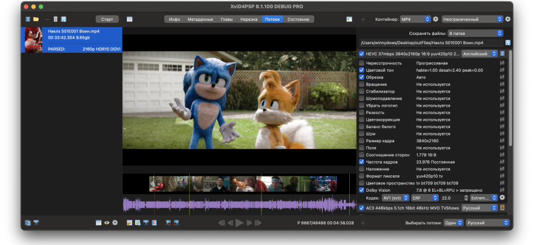The width and height of the screenshot is (534, 245).
Task: Open the Выбирать потоки Один dropdown
Action: 454,223
